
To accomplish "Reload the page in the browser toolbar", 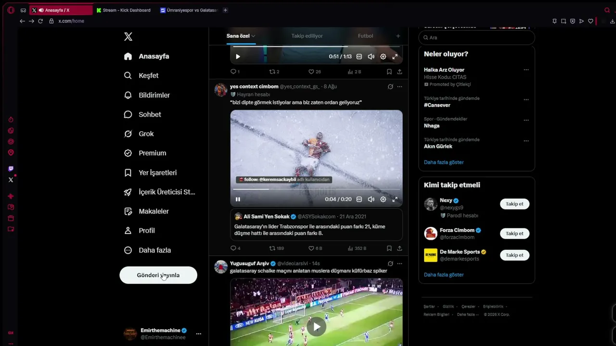I will pyautogui.click(x=40, y=21).
